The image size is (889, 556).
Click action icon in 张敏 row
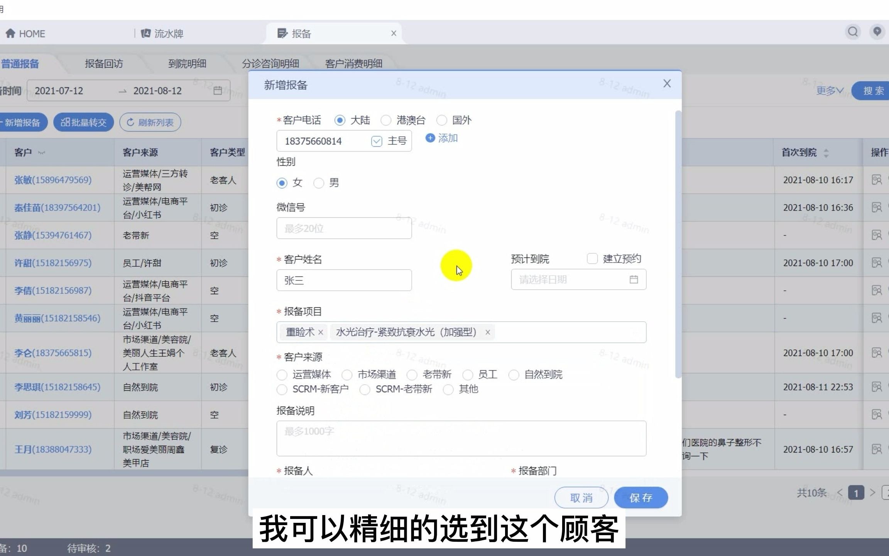coord(877,180)
